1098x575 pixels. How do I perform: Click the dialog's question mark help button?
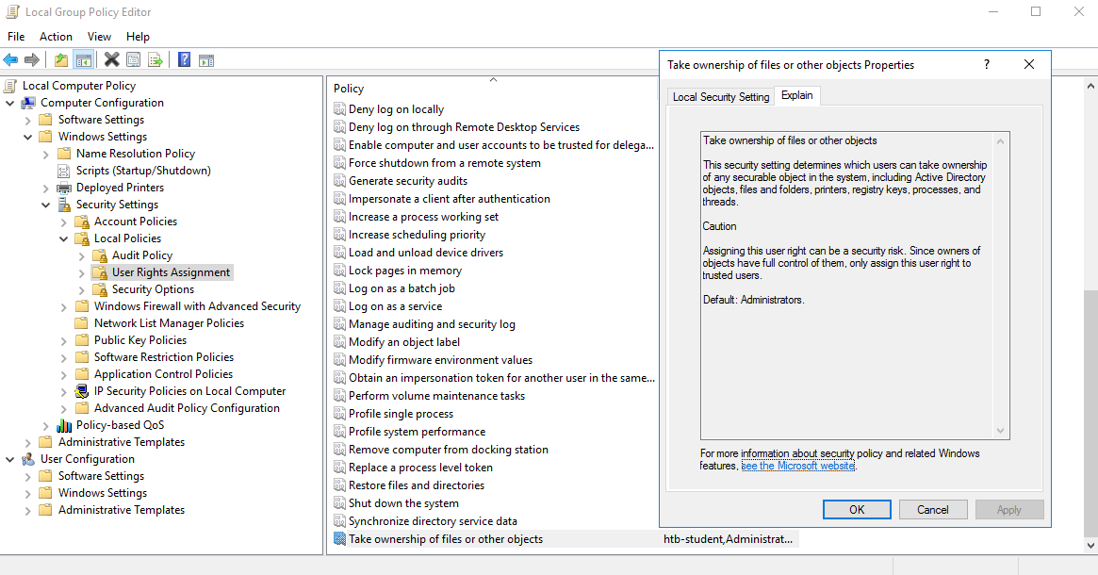click(x=986, y=64)
